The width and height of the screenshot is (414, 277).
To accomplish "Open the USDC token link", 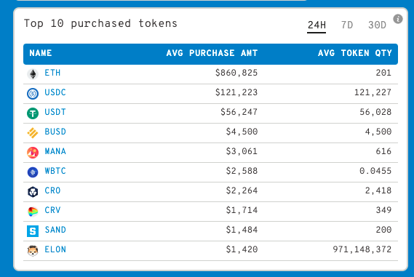I will point(55,92).
